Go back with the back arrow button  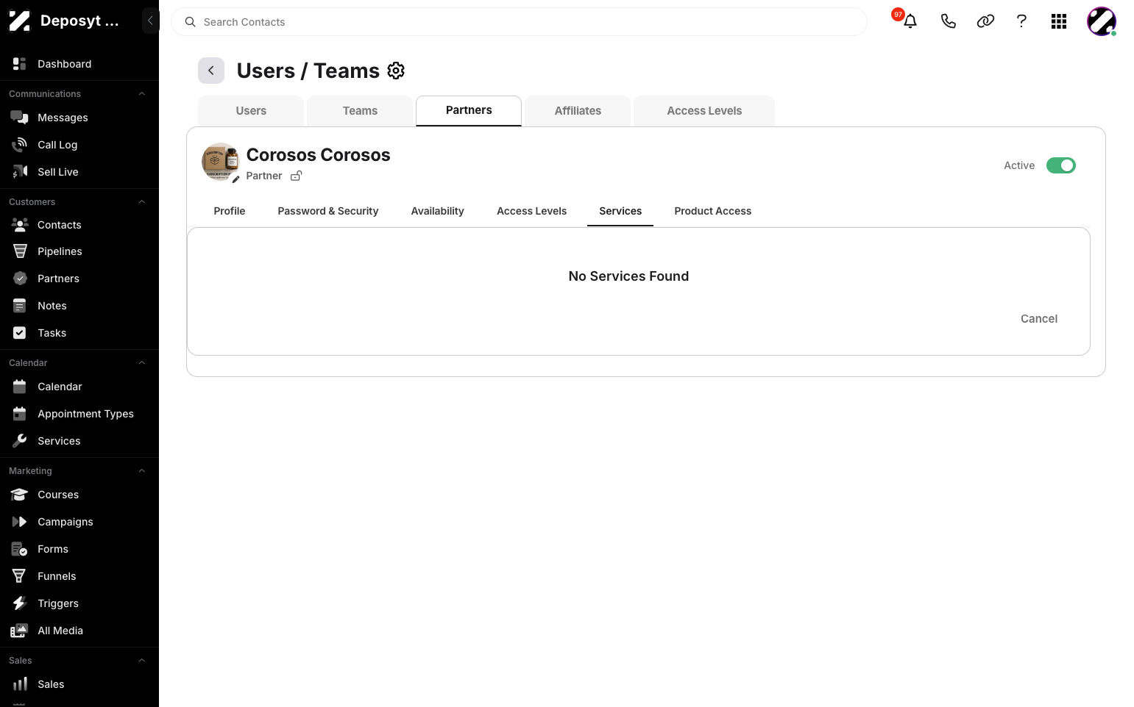tap(211, 71)
